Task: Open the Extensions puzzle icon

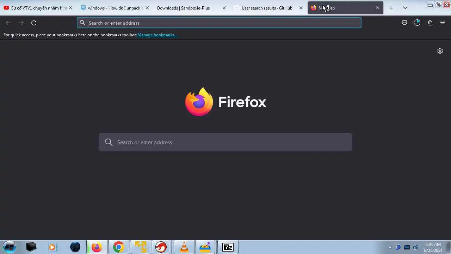Action: pyautogui.click(x=430, y=23)
